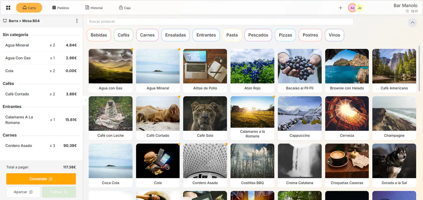Select Agua Con Gas order line
Viewport: 423px width, 200px height.
pyautogui.click(x=41, y=58)
